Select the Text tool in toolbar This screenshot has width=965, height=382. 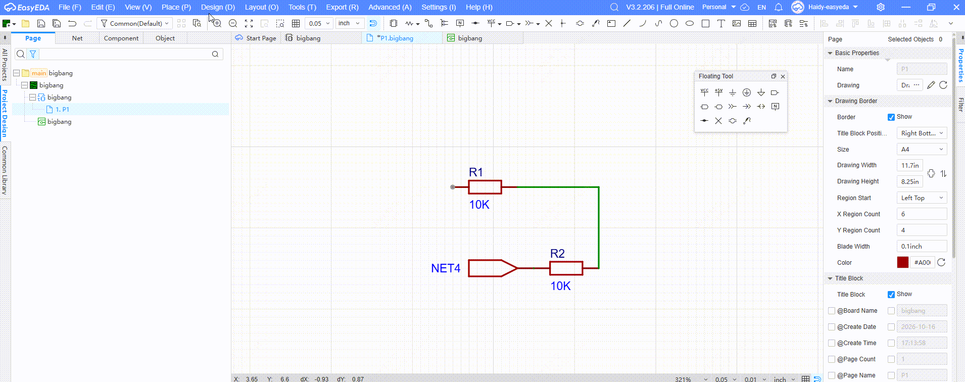click(x=721, y=23)
